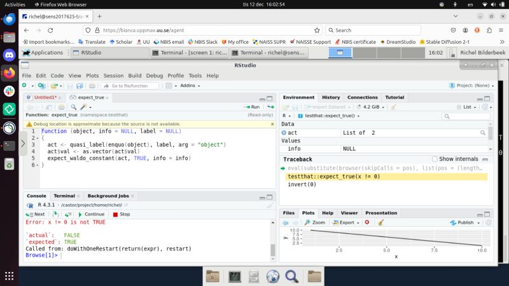Switch to the Help tab in lower-right pane
The height and width of the screenshot is (286, 509).
(328, 213)
